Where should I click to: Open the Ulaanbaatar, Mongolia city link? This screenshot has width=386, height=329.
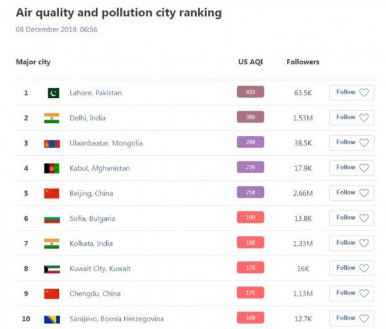[106, 143]
